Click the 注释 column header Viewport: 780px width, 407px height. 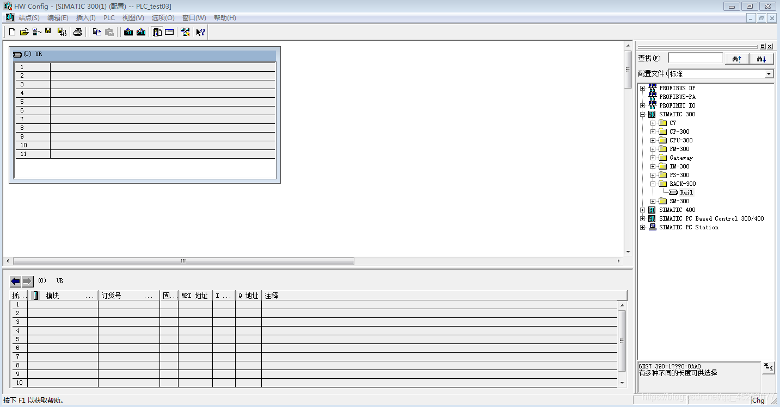coord(444,296)
